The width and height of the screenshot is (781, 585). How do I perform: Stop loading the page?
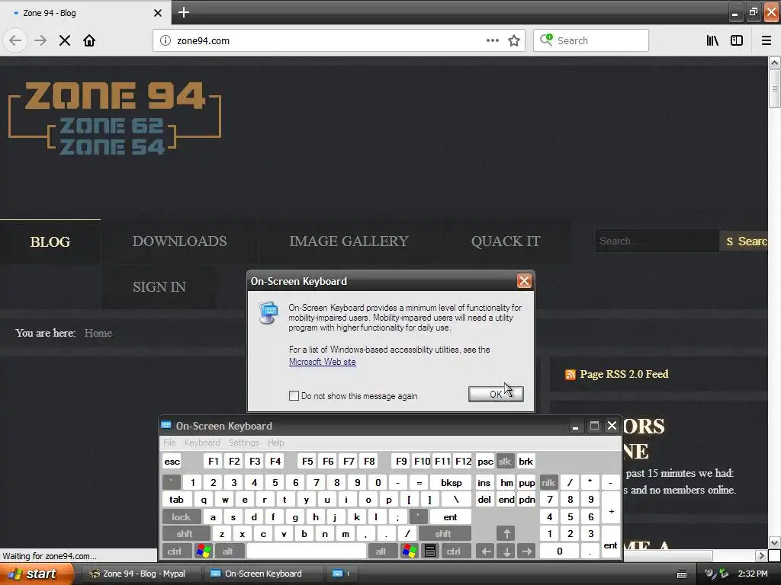[x=65, y=40]
